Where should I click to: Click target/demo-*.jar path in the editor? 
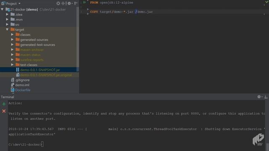click(x=116, y=12)
